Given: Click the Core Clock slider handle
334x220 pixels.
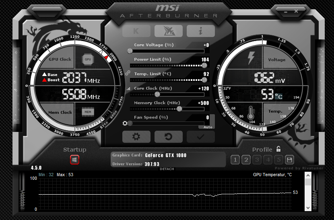Looking at the screenshot, I should pyautogui.click(x=157, y=94).
